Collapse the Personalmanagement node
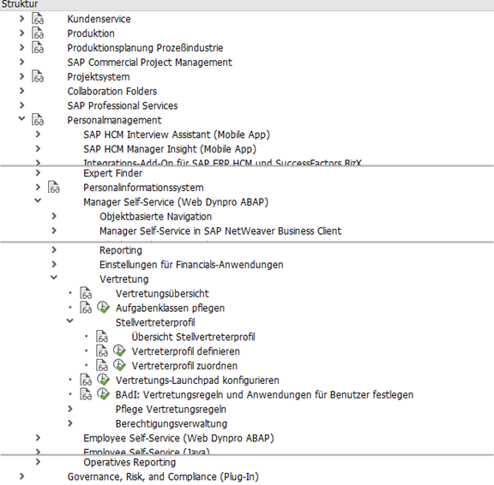Image resolution: width=494 pixels, height=485 pixels. point(21,118)
